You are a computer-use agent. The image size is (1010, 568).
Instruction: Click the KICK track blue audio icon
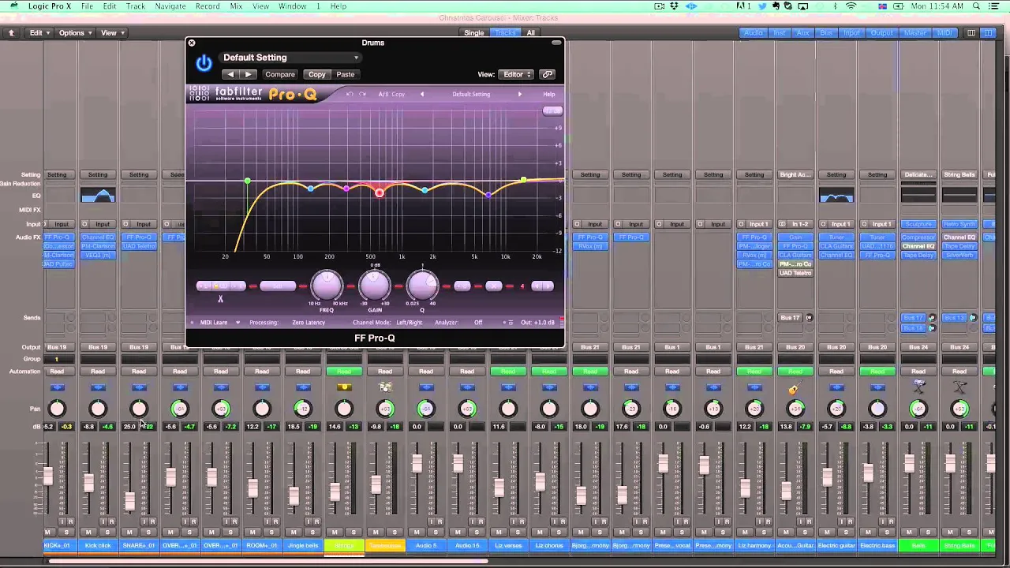pyautogui.click(x=57, y=387)
